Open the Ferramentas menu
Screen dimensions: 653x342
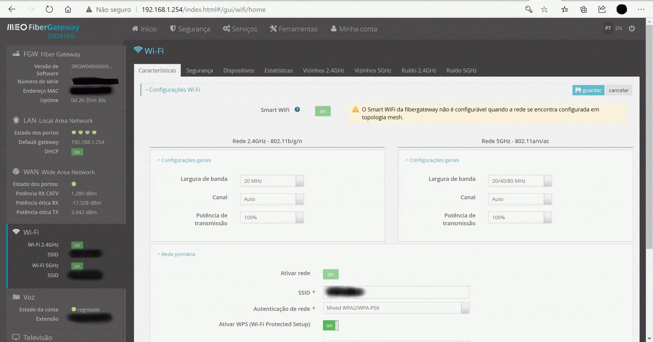point(294,29)
